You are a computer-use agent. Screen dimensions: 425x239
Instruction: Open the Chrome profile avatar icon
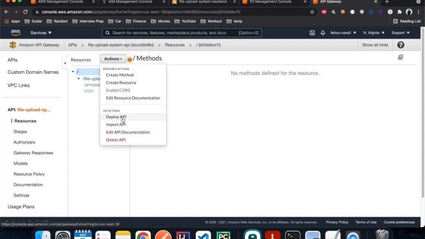click(x=409, y=12)
